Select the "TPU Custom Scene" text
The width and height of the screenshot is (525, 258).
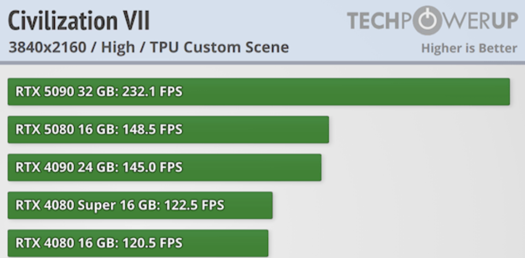click(x=219, y=48)
